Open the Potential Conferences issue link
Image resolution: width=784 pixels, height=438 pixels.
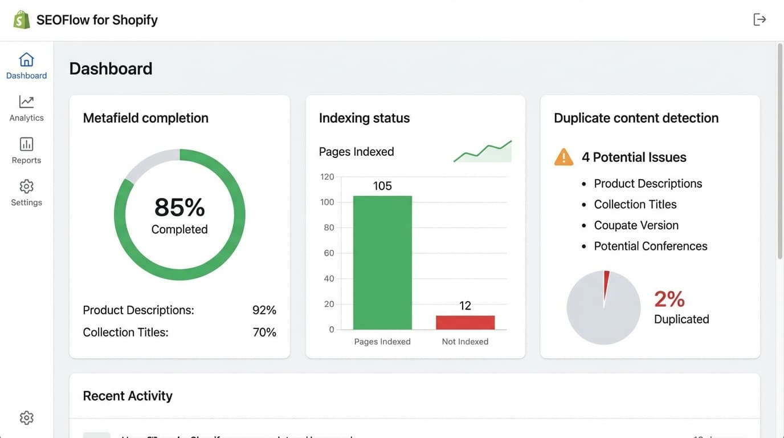pos(650,246)
